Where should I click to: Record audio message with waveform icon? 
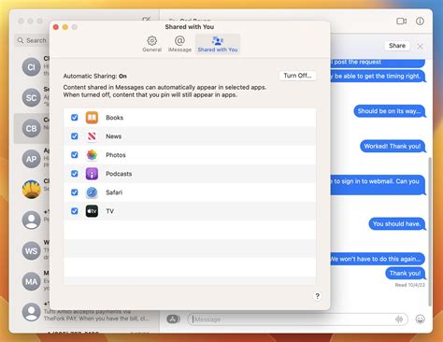[399, 319]
